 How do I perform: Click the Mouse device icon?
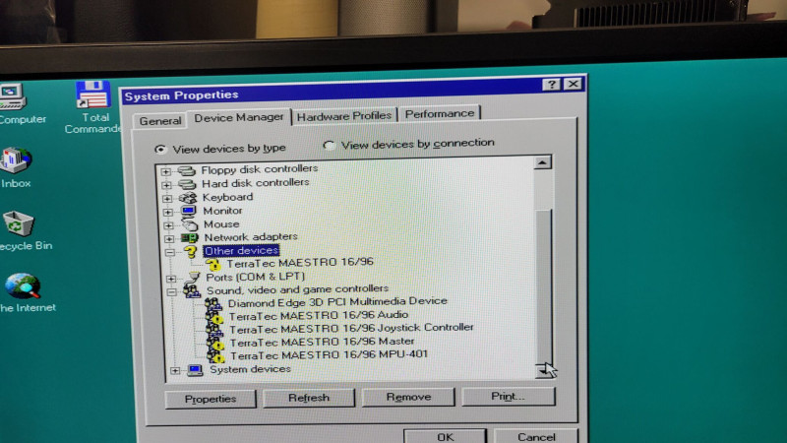point(189,224)
